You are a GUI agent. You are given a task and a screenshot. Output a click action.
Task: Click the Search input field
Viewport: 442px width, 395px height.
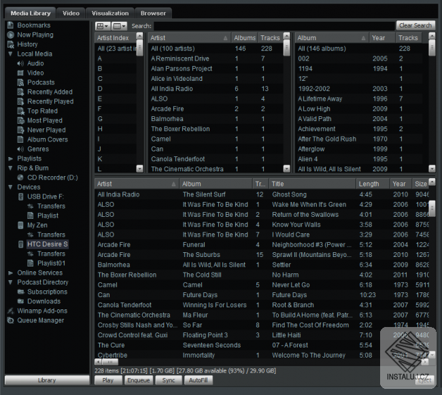[x=274, y=26]
